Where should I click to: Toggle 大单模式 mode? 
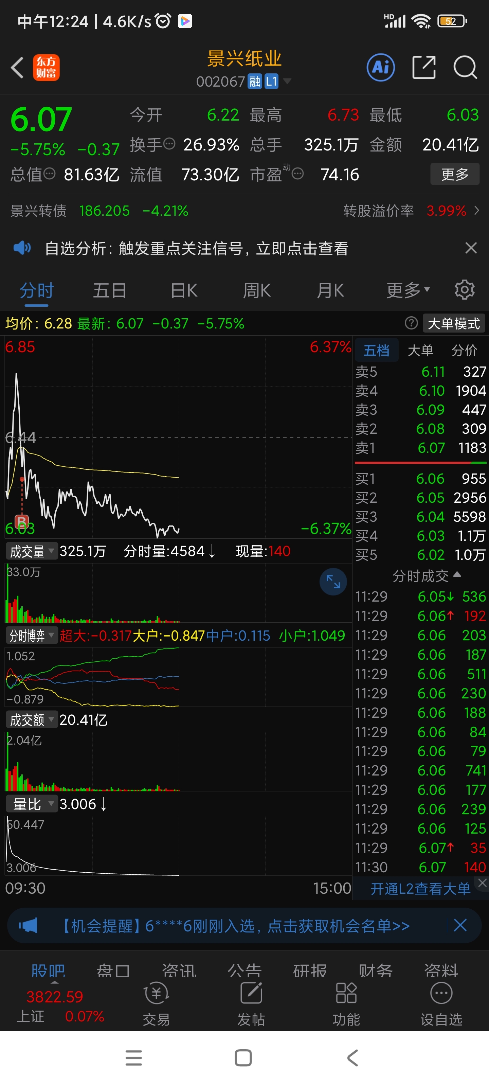tap(454, 323)
